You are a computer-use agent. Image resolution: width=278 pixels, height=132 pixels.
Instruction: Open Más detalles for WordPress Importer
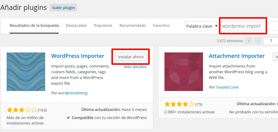(x=136, y=67)
